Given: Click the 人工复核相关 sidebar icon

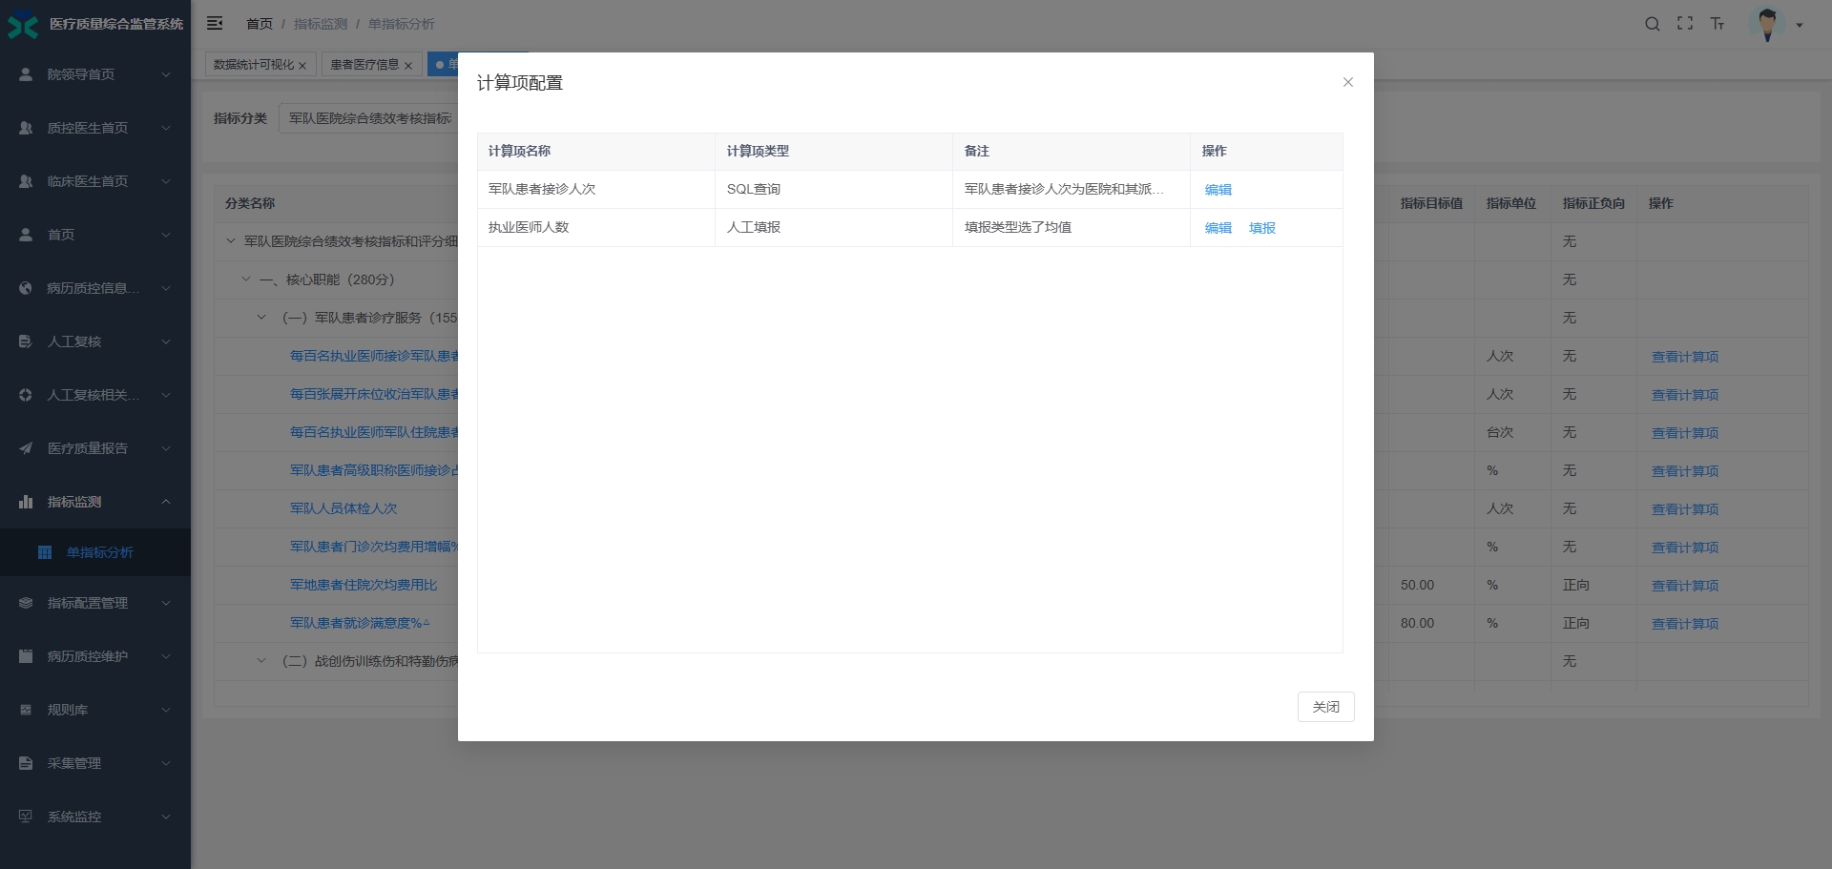Looking at the screenshot, I should tap(26, 395).
